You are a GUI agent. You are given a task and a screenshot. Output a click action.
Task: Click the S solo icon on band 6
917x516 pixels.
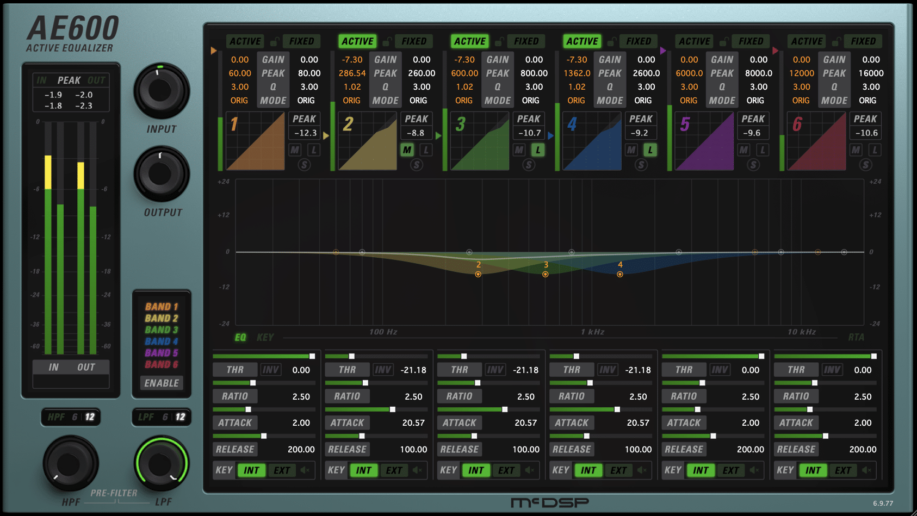(865, 165)
